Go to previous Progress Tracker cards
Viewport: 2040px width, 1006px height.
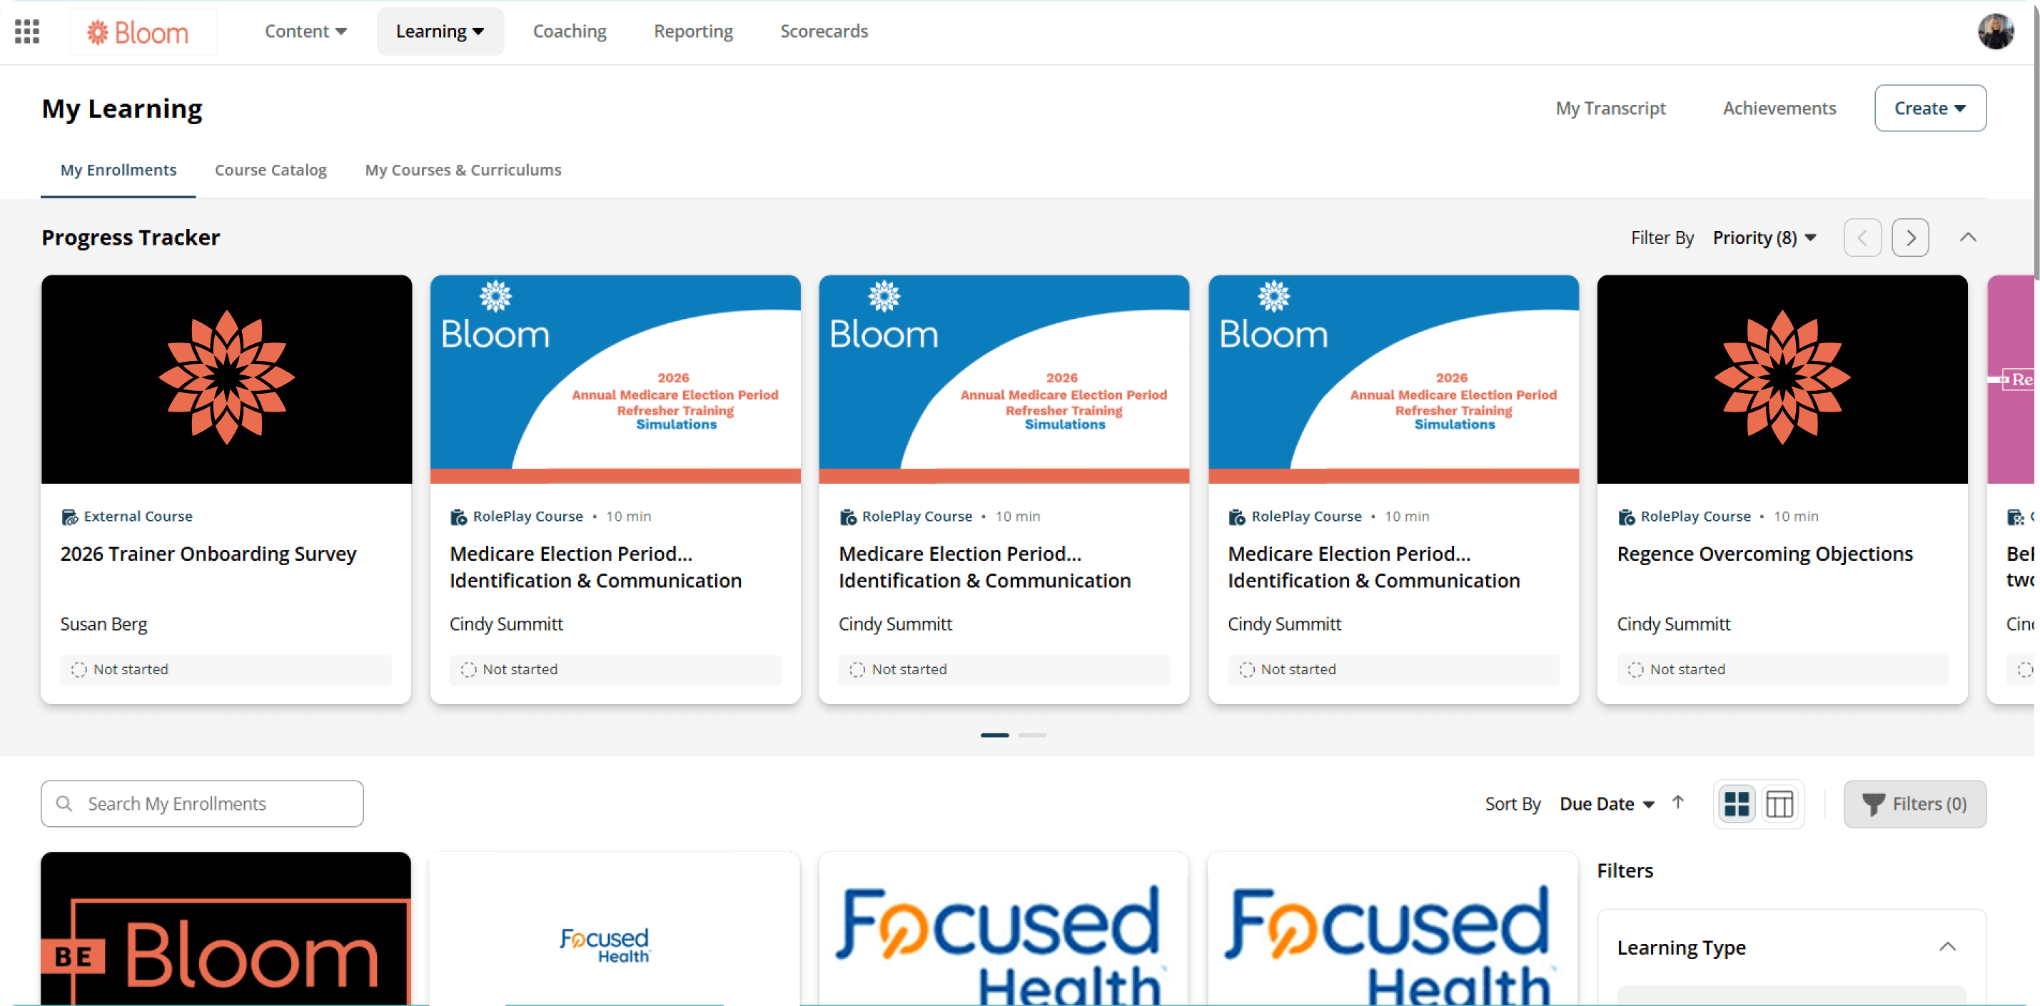1862,238
